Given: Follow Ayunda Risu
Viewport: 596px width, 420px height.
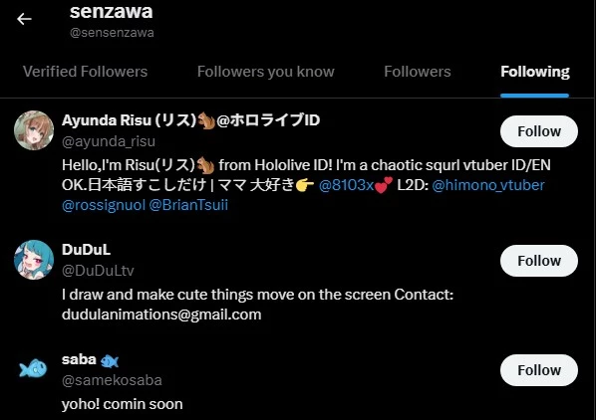Looking at the screenshot, I should coord(539,131).
